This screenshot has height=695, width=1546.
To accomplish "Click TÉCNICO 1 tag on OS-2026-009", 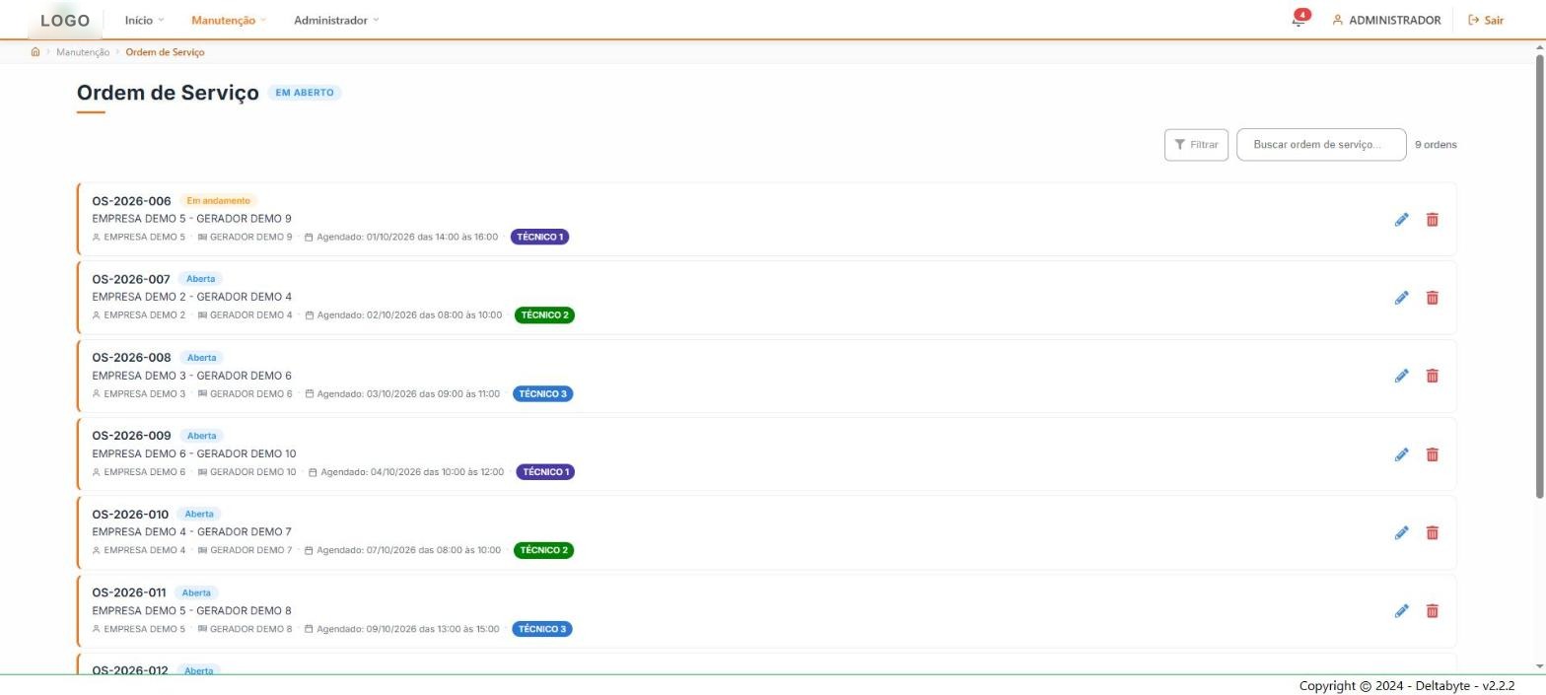I will pos(545,472).
